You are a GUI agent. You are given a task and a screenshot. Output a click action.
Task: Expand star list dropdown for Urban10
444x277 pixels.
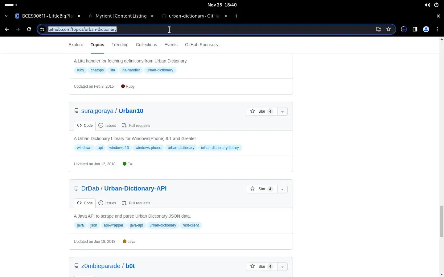pos(282,111)
